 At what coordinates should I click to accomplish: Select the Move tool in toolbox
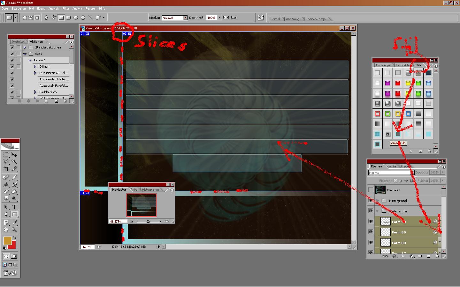click(x=14, y=155)
